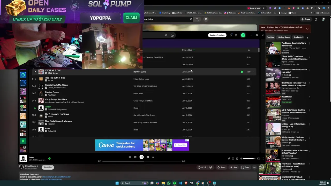Toggle the green saved checkmark beside Tartan now-playing
331x186 pixels.
pos(49,158)
